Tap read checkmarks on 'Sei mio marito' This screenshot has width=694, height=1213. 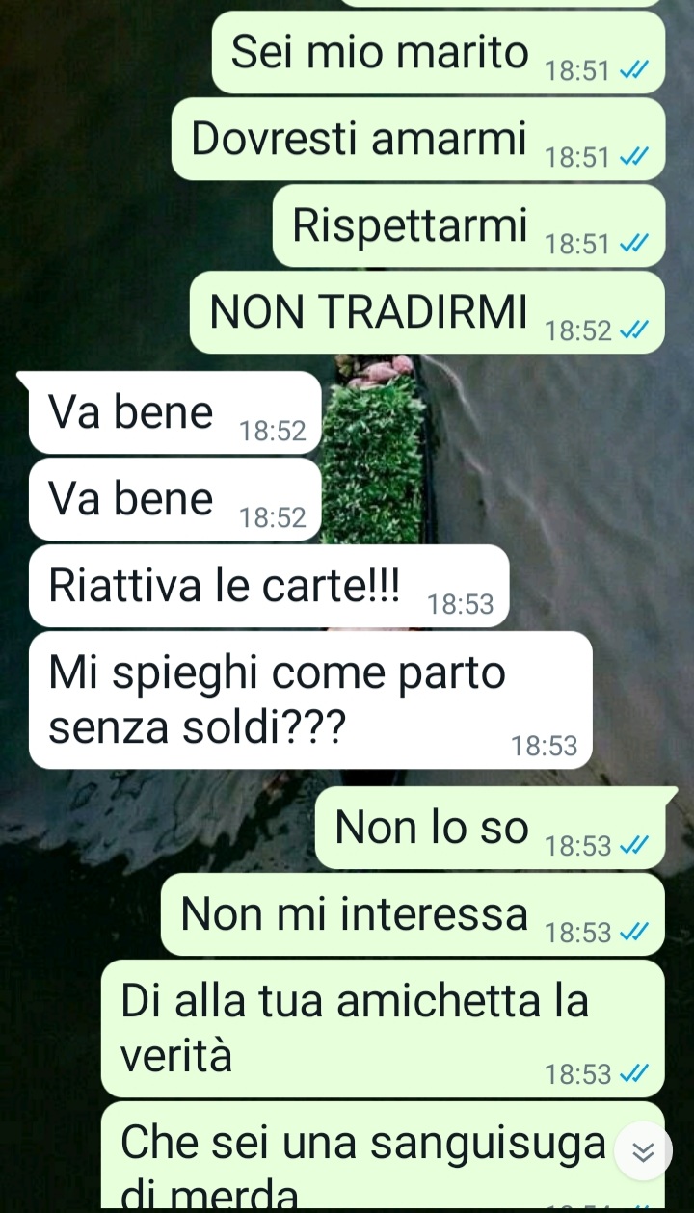point(634,71)
